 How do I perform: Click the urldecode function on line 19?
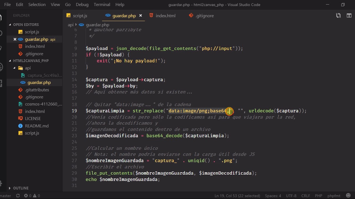(x=261, y=111)
